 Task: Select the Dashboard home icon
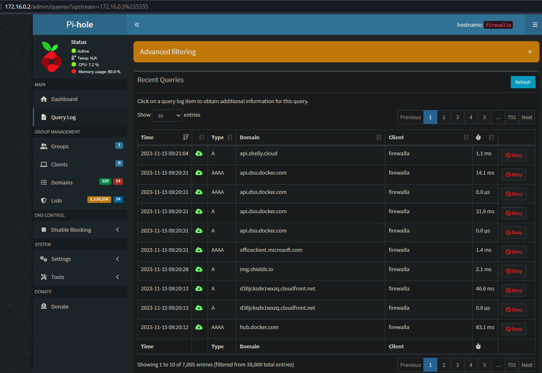pyautogui.click(x=44, y=99)
